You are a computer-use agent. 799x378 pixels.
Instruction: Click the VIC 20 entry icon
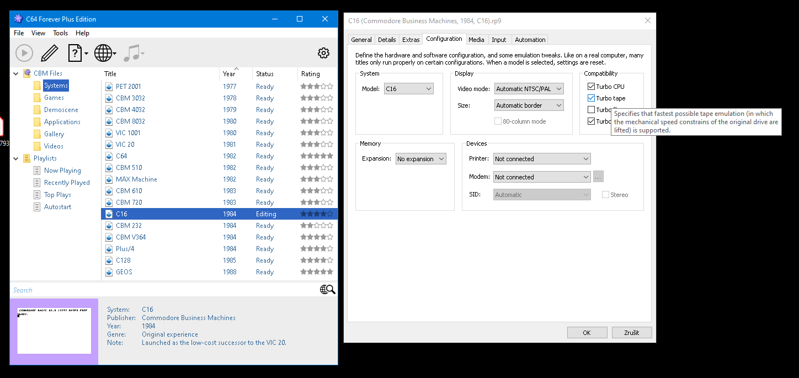109,145
